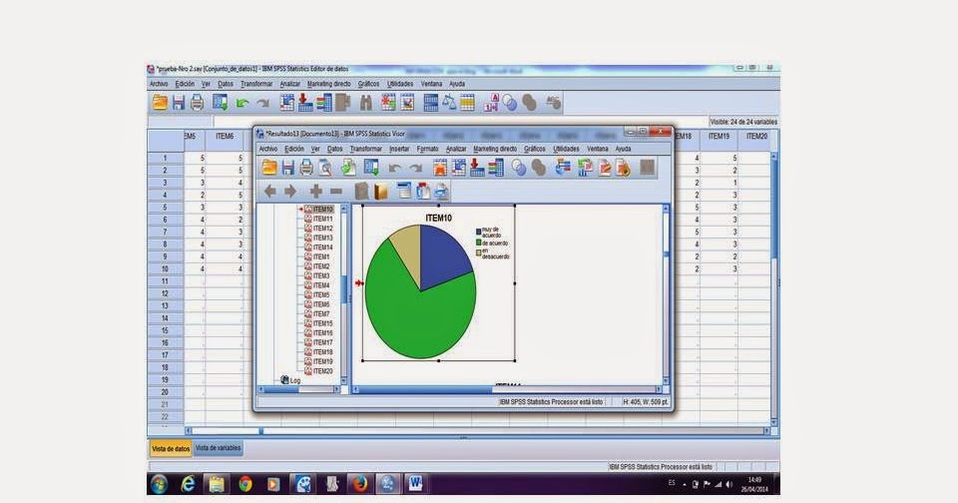Open Formato menu in the Visor window
The height and width of the screenshot is (503, 958).
point(427,149)
